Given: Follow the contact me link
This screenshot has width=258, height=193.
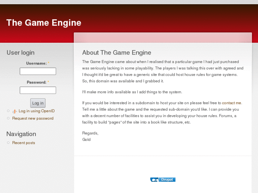Looking at the screenshot, I should 231,103.
